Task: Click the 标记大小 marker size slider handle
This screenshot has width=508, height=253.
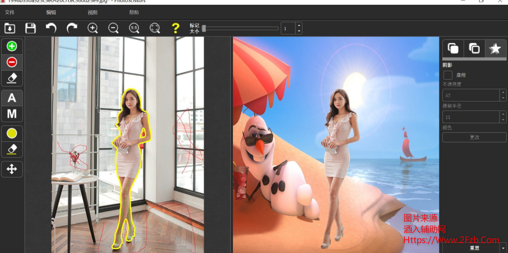Action: [x=204, y=28]
